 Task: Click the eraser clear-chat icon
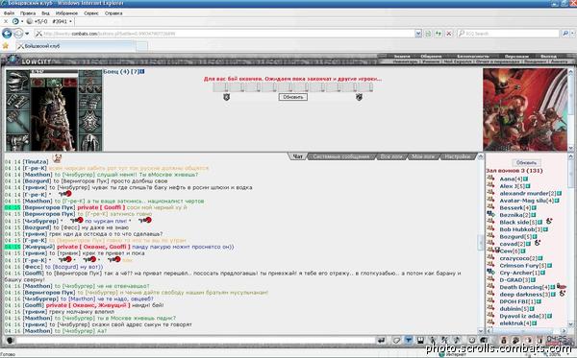click(396, 341)
